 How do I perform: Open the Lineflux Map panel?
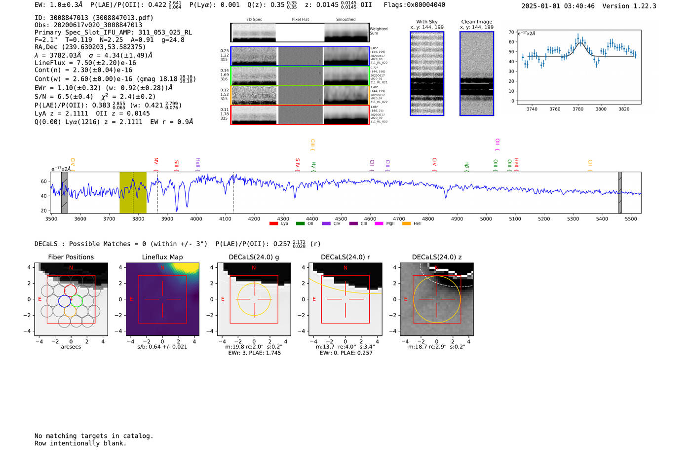coord(162,299)
